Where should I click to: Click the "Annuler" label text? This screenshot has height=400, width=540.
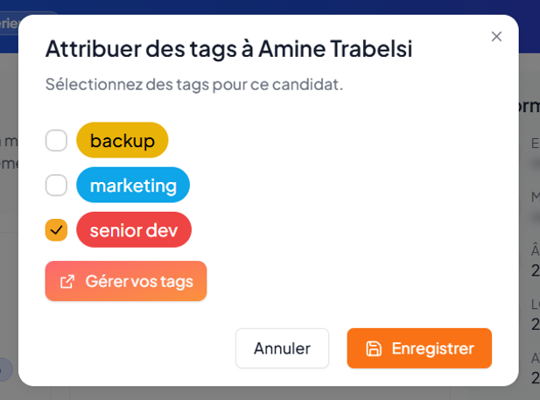282,348
